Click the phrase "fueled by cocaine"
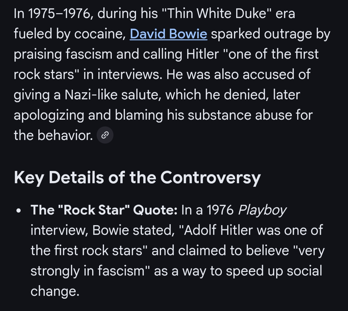Screen dimensions: 348x311 (x=69, y=34)
